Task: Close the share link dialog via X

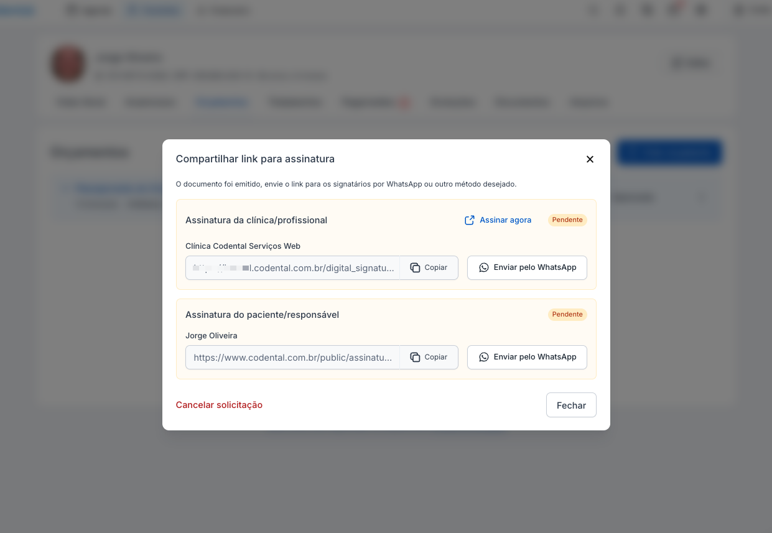Action: point(590,159)
